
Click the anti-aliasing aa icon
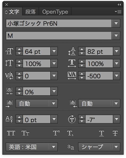point(71,147)
